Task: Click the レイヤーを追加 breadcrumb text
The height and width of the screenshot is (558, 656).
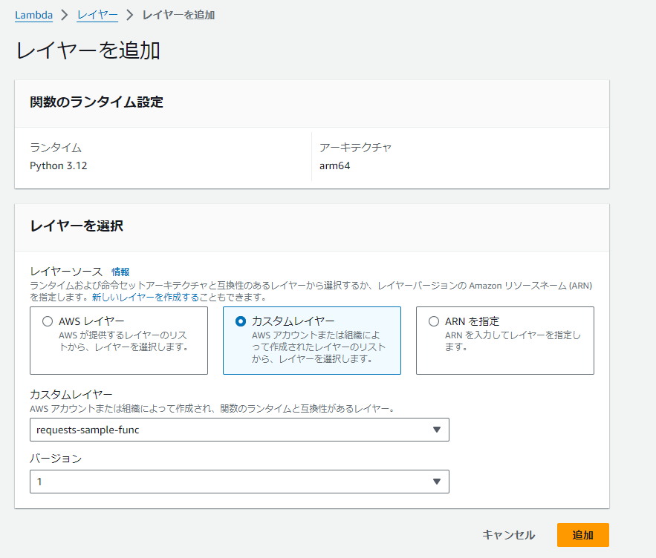Action: point(178,15)
